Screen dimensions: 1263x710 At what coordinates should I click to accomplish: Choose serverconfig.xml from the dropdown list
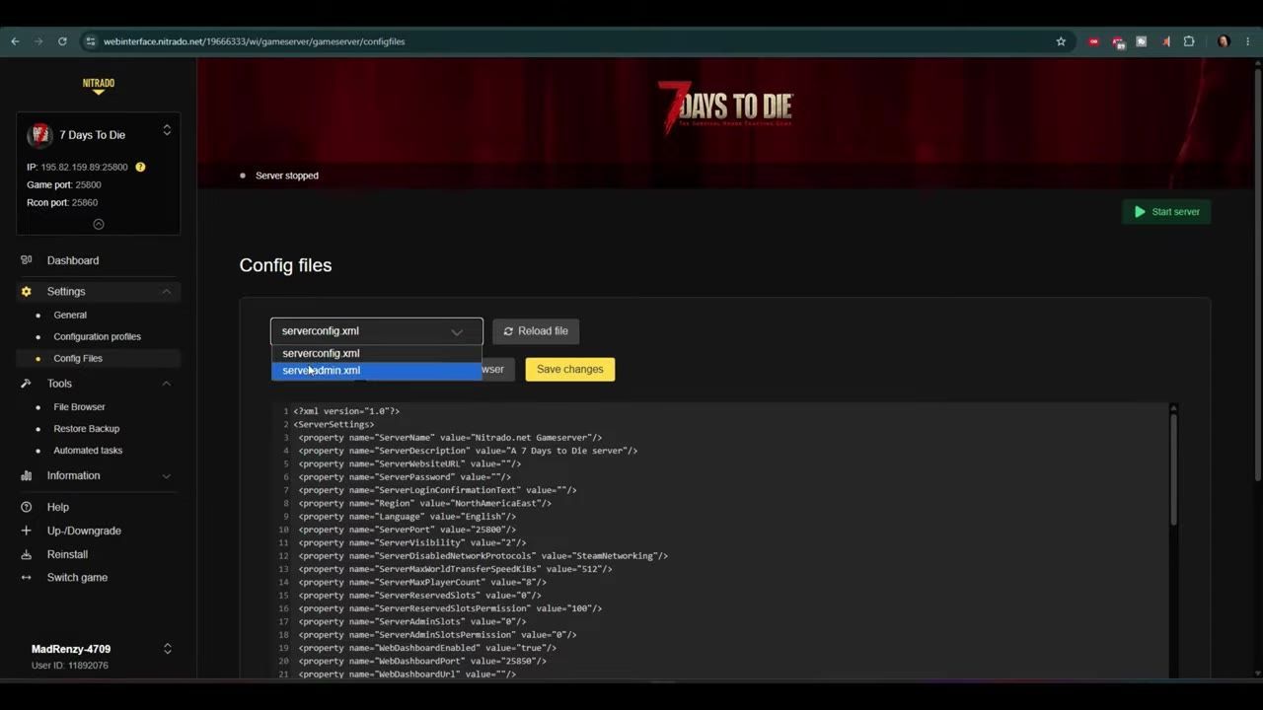pyautogui.click(x=377, y=353)
